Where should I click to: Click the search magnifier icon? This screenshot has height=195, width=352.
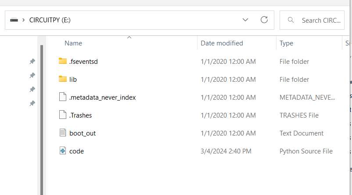290,20
